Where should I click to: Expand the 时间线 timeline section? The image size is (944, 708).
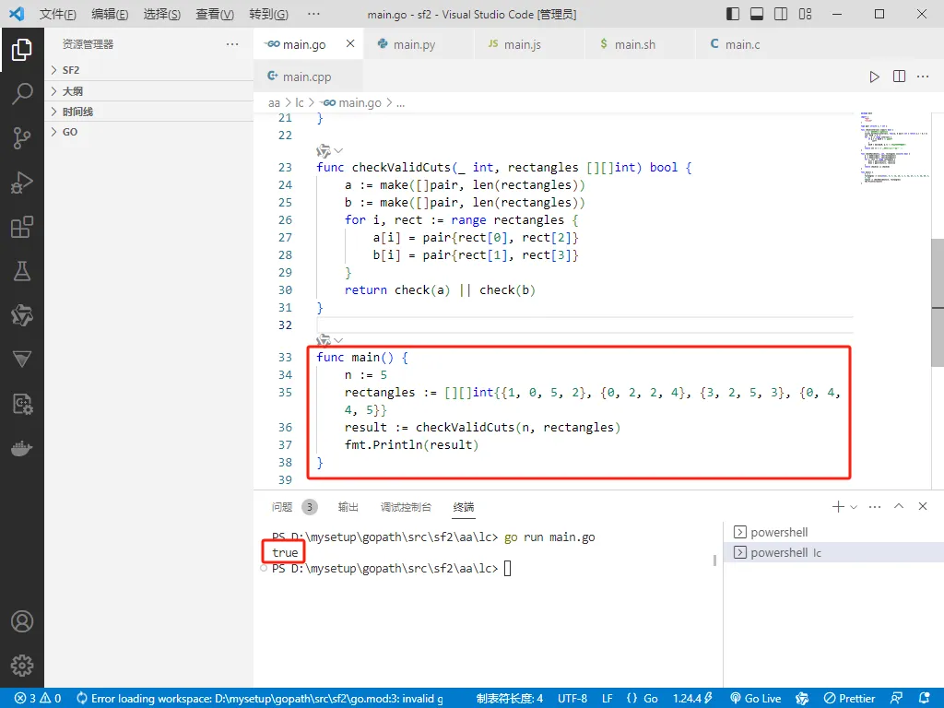148,112
